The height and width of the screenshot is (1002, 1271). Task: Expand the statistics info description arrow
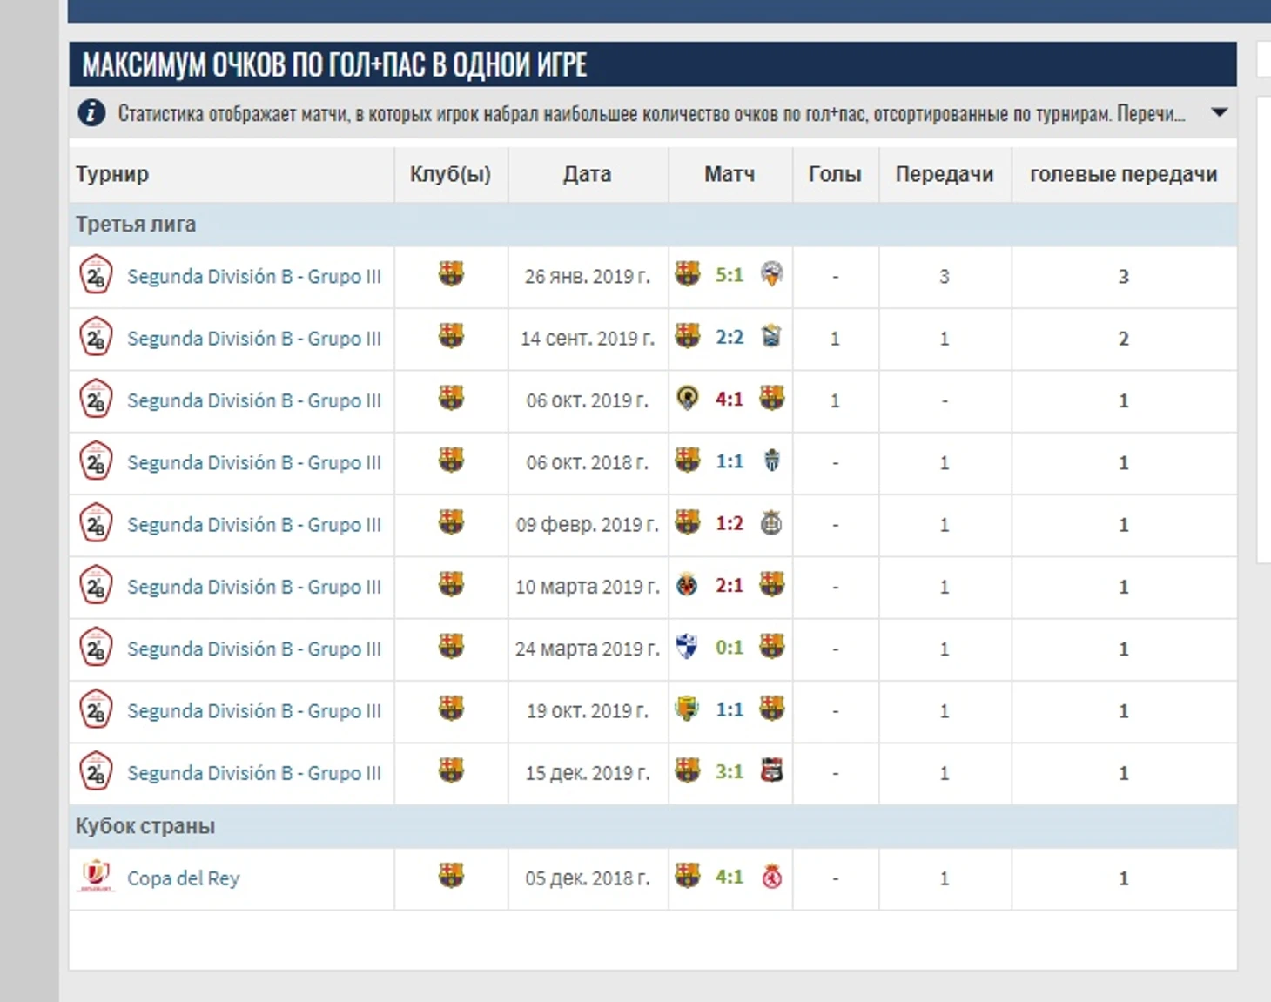[x=1219, y=112]
